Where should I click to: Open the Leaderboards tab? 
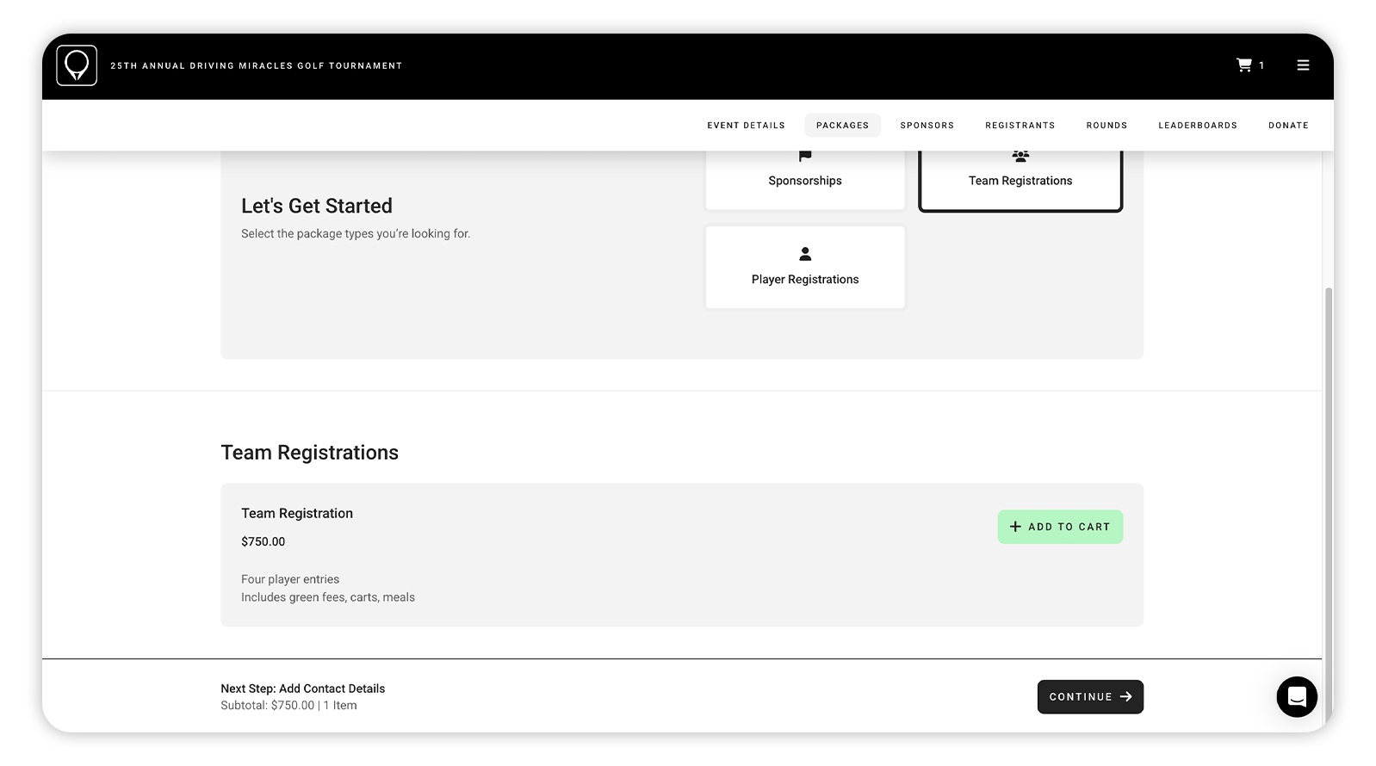coord(1197,126)
